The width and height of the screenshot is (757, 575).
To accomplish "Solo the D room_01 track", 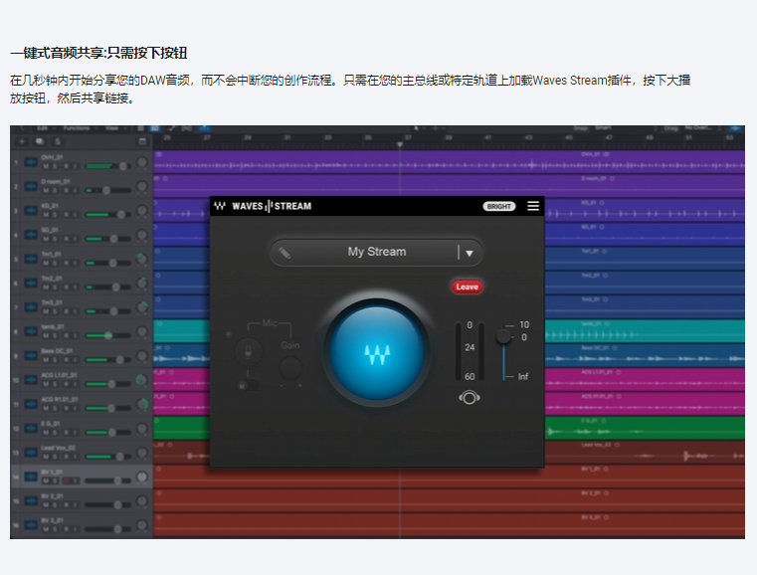I will (55, 191).
